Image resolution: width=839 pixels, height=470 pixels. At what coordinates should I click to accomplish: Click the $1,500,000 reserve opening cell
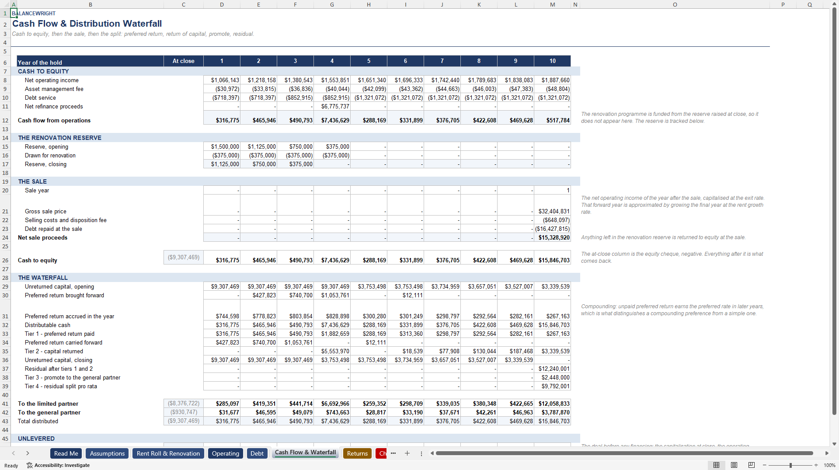[x=222, y=146]
